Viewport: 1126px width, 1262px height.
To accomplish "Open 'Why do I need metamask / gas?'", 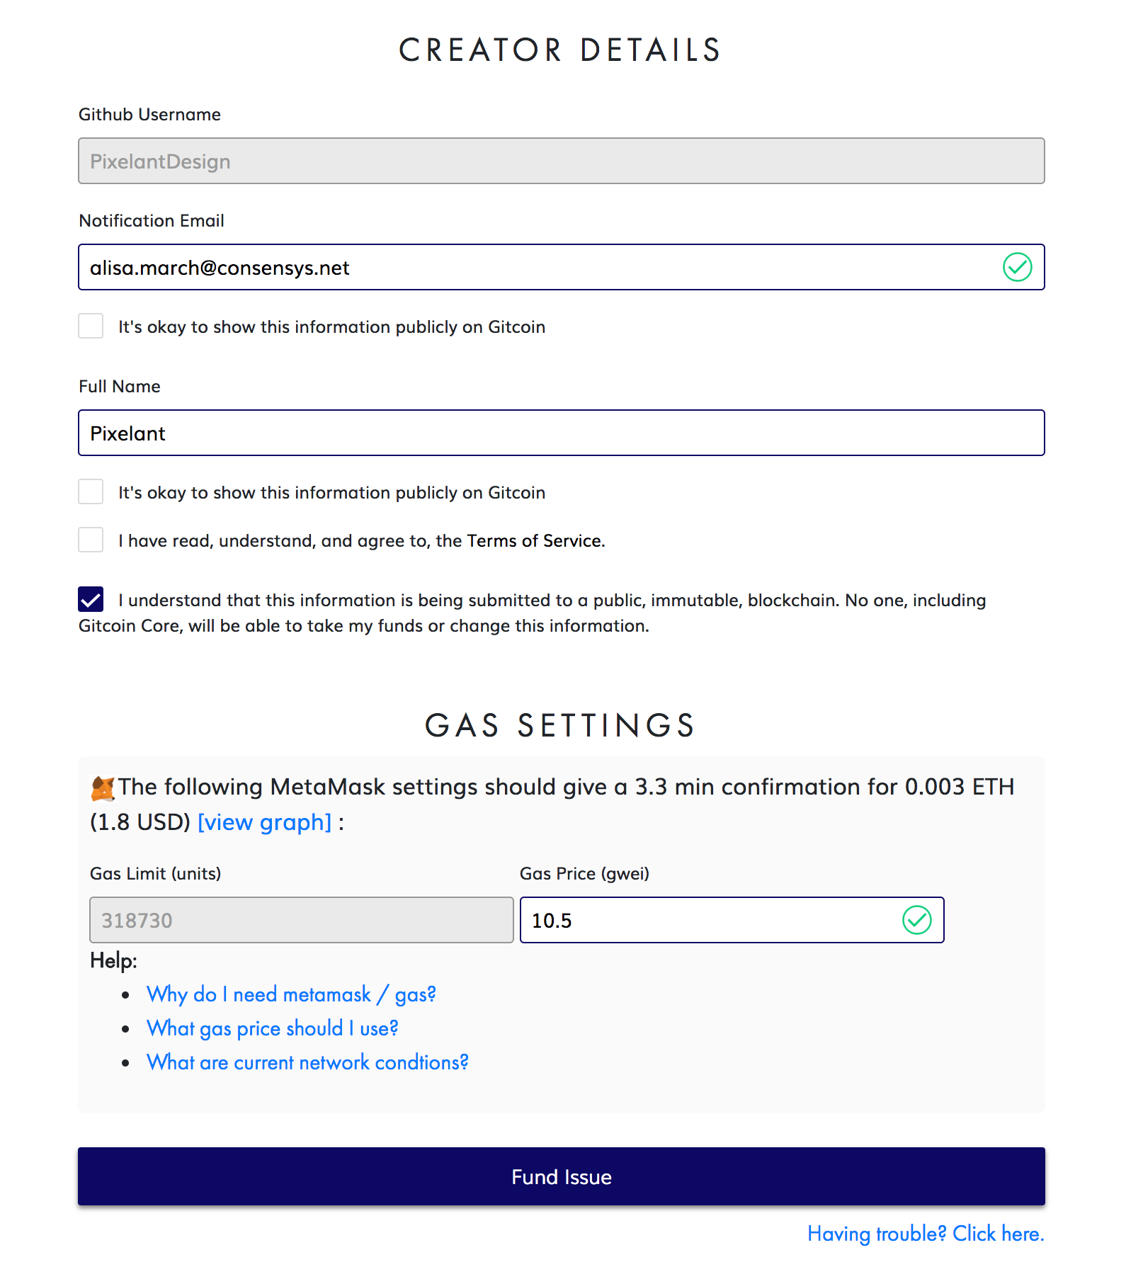I will pyautogui.click(x=291, y=994).
